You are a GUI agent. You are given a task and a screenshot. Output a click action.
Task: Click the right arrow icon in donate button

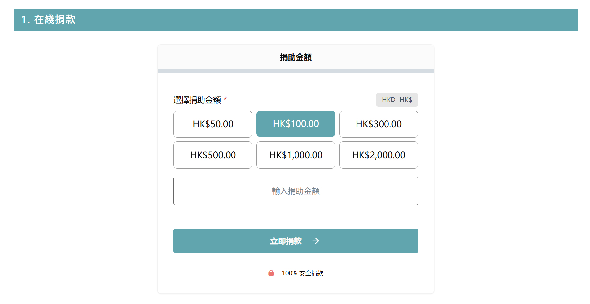click(x=316, y=241)
